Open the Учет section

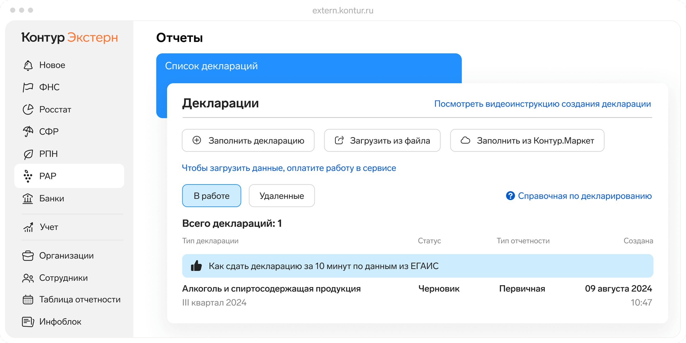coord(49,227)
